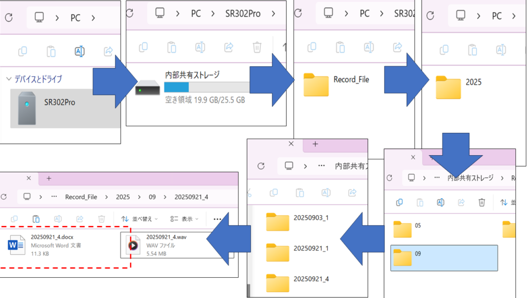Collapse the デバイスとドライブ group

[x=8, y=79]
